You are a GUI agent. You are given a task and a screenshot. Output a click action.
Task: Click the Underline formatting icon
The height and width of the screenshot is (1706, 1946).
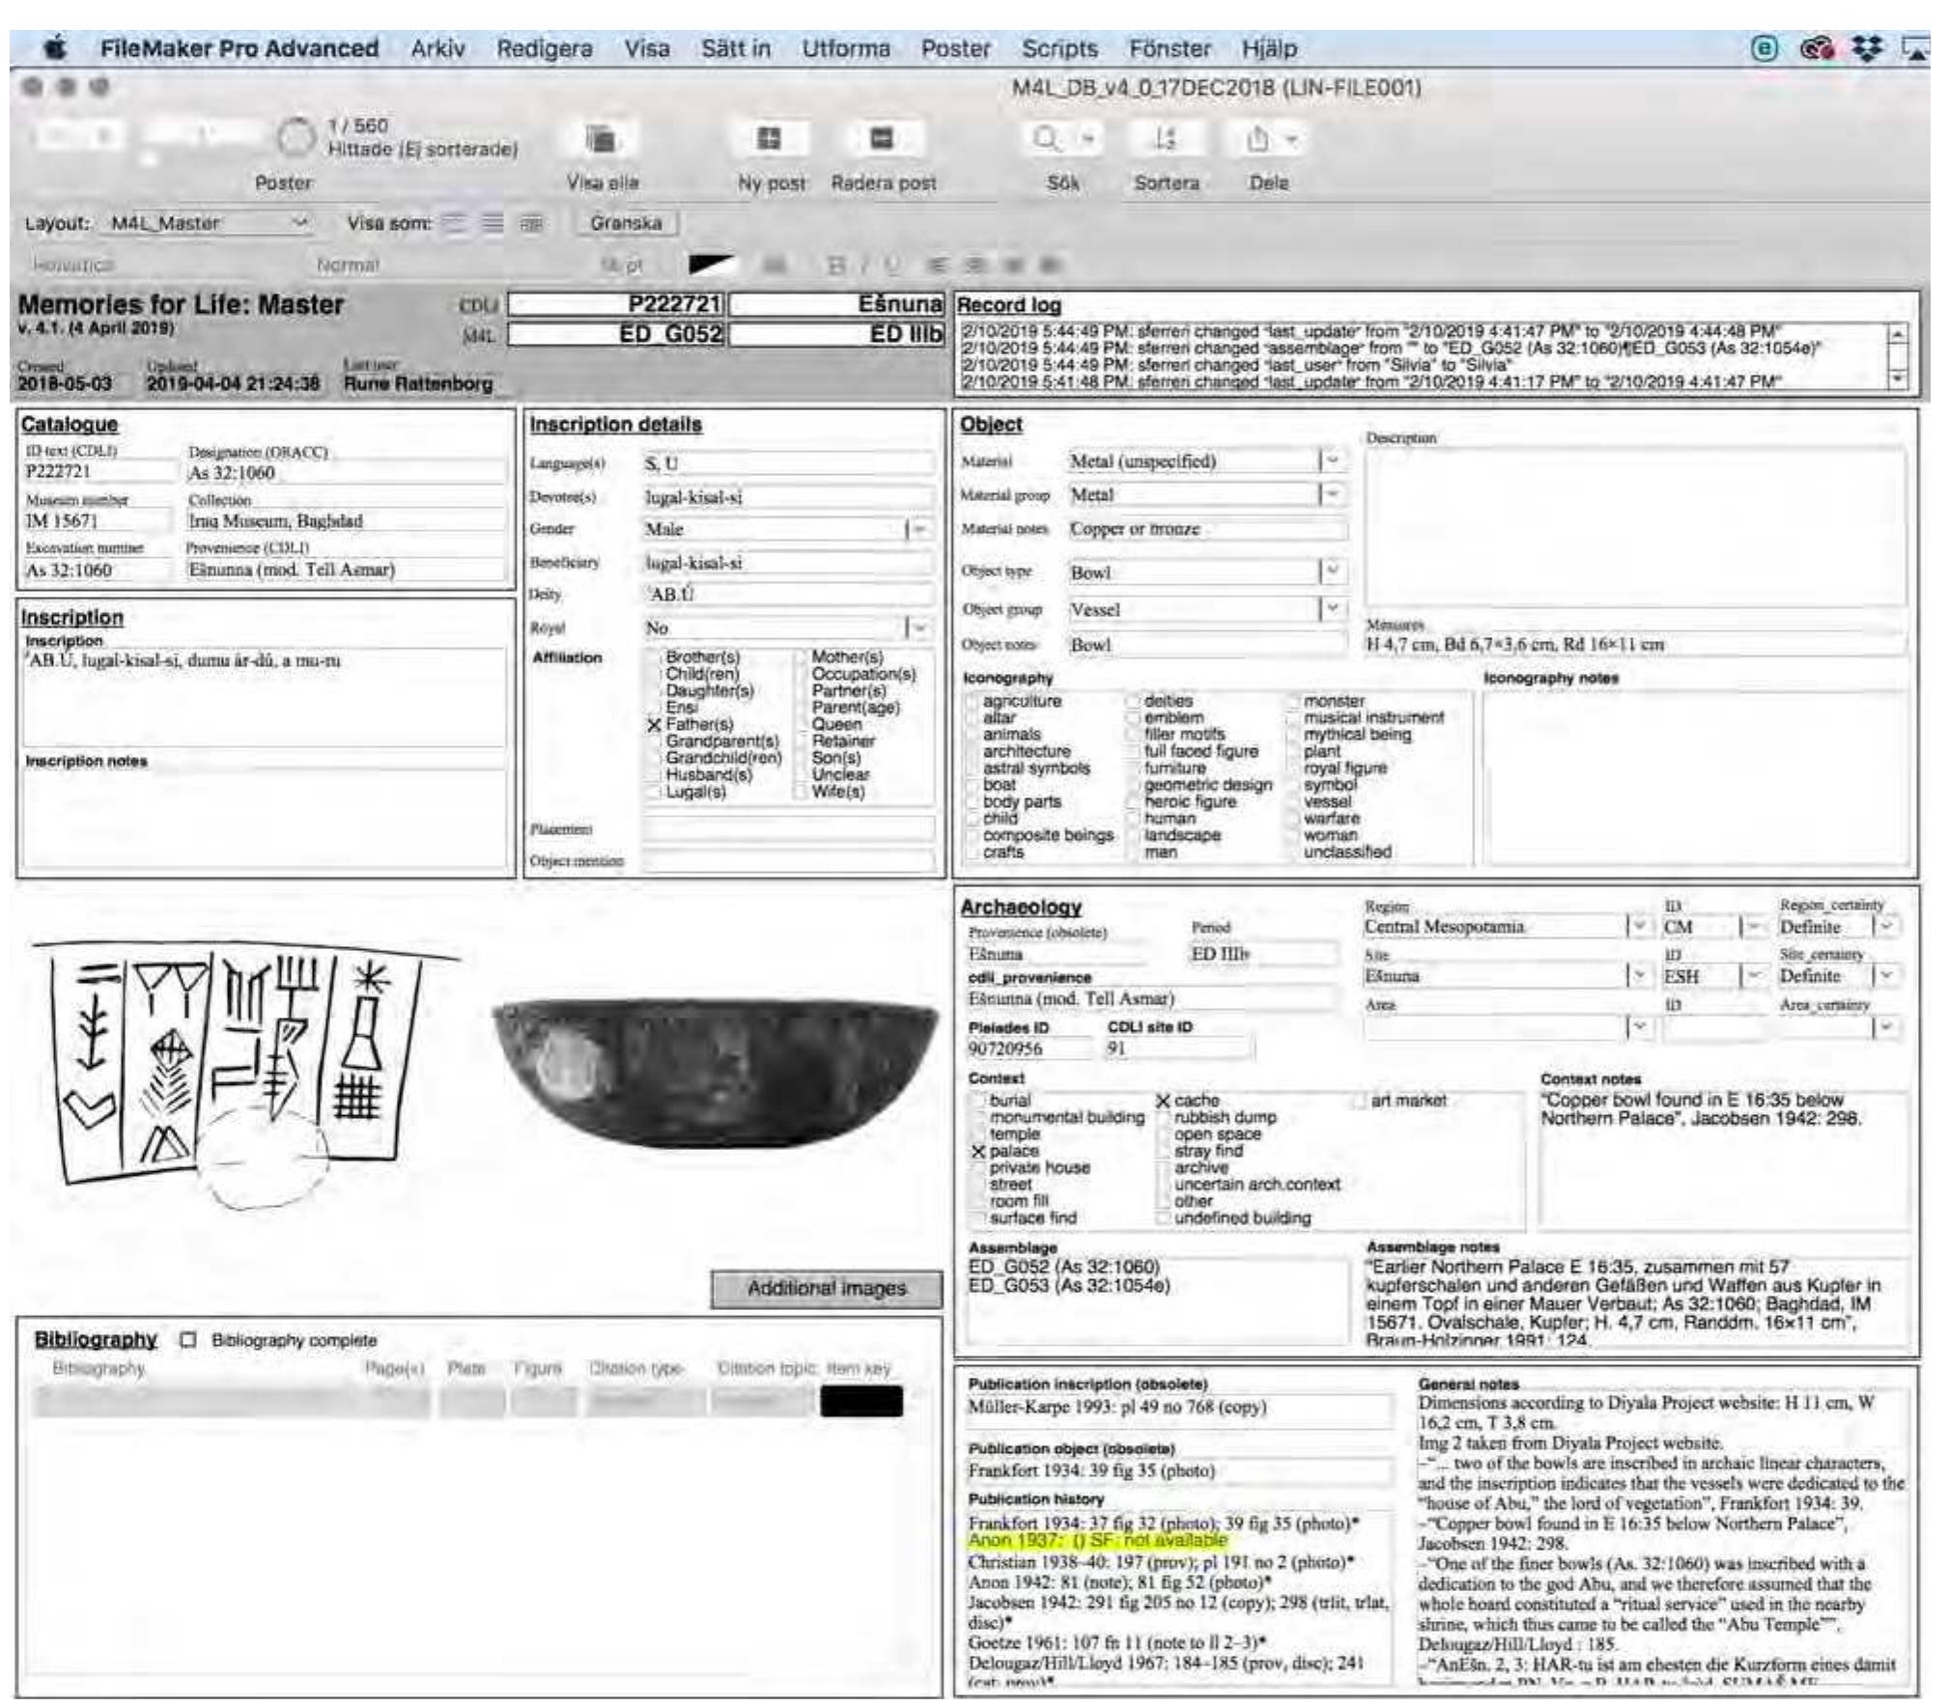[892, 264]
